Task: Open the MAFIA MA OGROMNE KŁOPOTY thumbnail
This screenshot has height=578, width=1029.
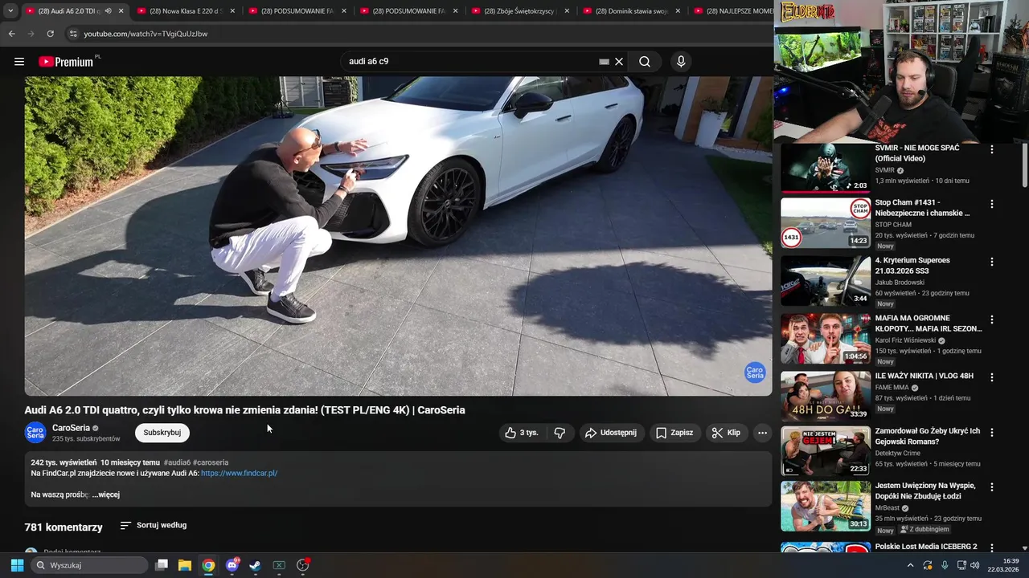Action: [826, 339]
